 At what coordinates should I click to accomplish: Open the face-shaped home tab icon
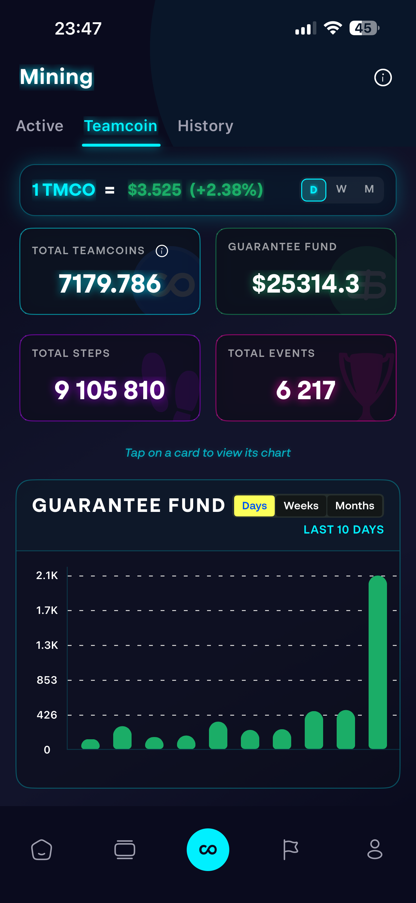point(42,849)
